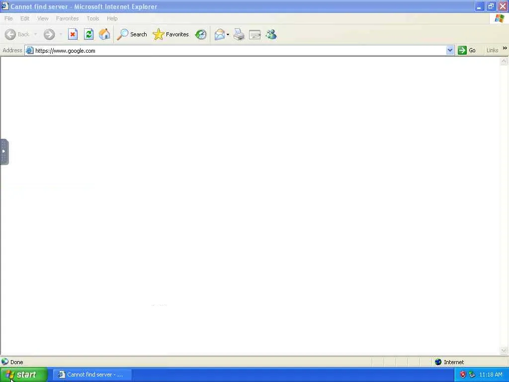509x382 pixels.
Task: Expand the address bar dropdown list
Action: [x=450, y=50]
